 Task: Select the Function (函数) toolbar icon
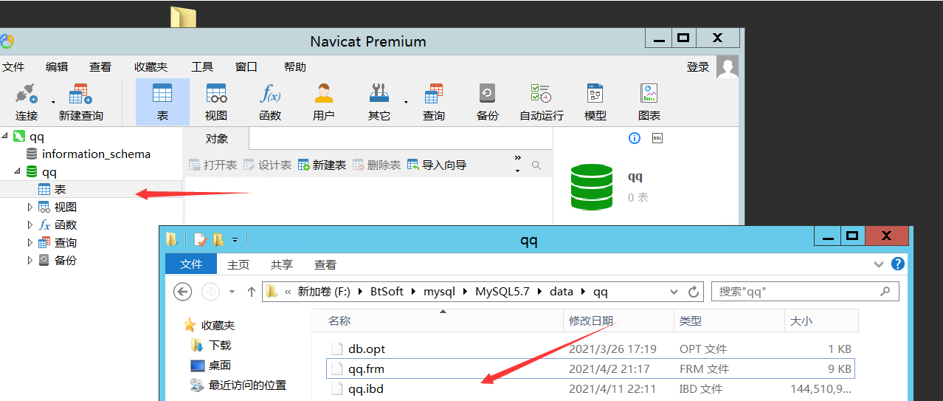270,102
